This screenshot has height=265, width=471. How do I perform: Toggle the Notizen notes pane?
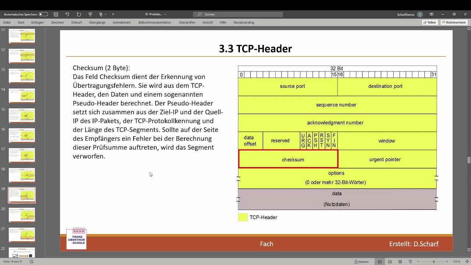pos(361,262)
